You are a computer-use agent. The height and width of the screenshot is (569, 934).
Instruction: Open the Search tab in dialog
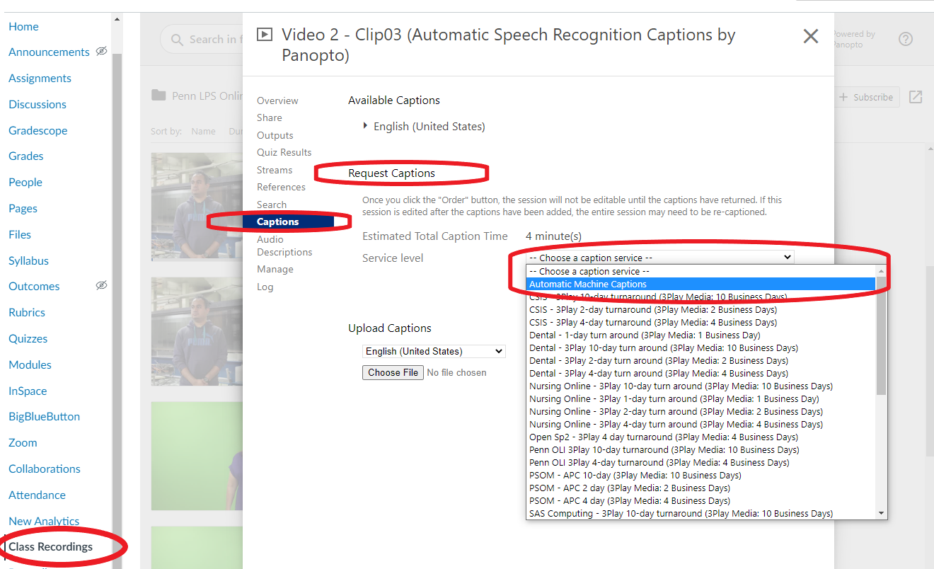click(x=272, y=205)
